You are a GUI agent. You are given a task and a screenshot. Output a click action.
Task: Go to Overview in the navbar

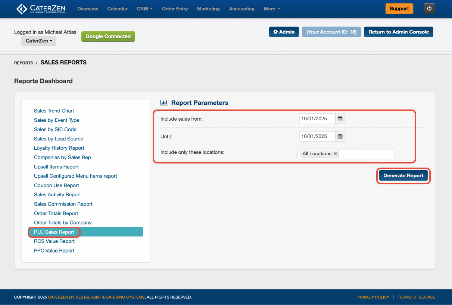88,9
